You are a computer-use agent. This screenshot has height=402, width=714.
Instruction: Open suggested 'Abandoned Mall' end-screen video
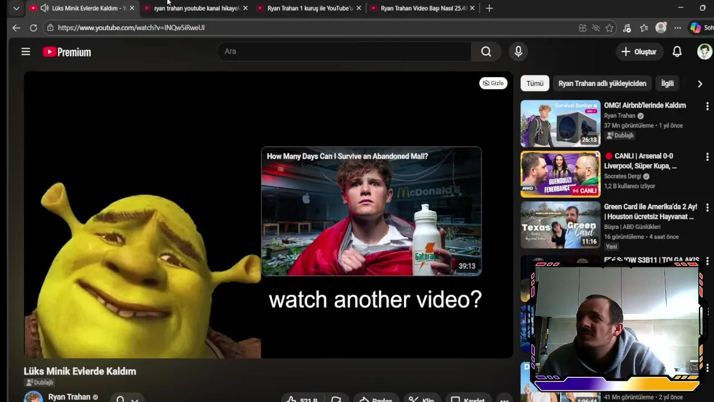(371, 212)
